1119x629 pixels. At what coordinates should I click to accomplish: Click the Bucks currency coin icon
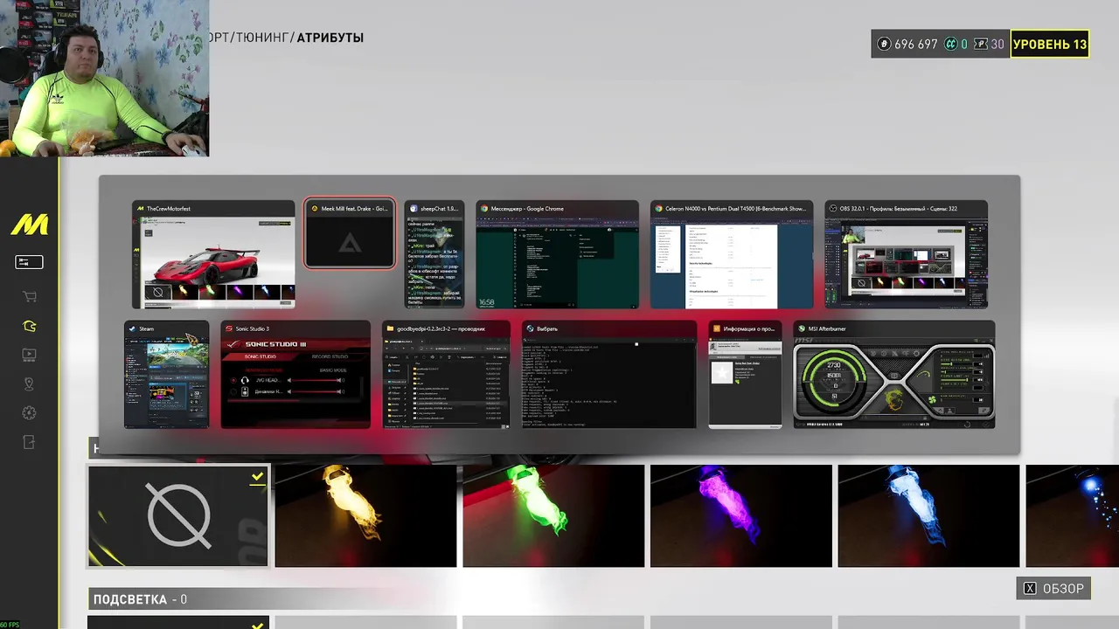(x=884, y=44)
